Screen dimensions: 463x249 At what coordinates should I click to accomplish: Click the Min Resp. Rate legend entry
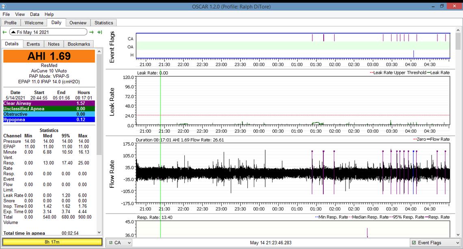pyautogui.click(x=331, y=217)
